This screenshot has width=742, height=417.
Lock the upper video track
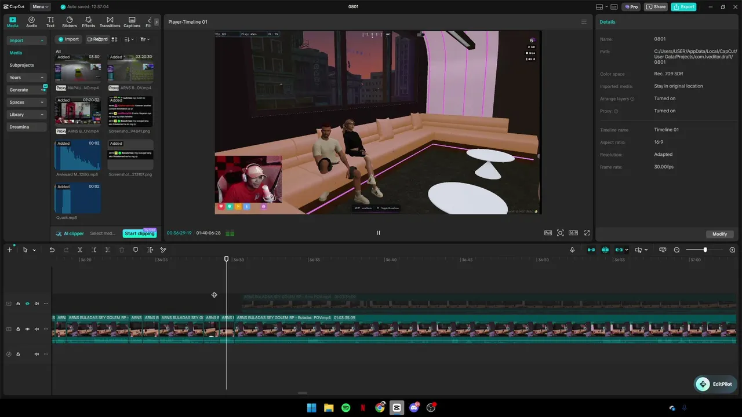pyautogui.click(x=18, y=303)
